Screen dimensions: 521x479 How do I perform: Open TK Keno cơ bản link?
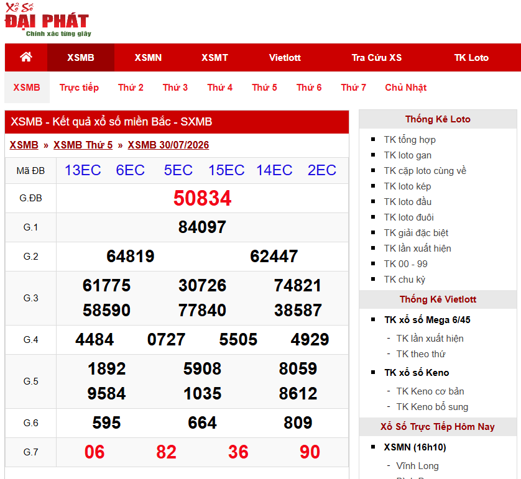pos(430,391)
